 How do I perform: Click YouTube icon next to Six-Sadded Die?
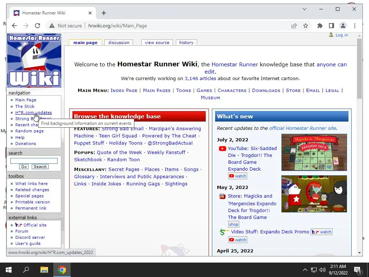[x=222, y=149]
